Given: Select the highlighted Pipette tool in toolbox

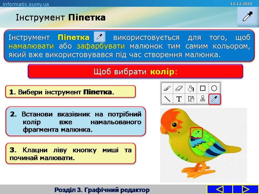Looking at the screenshot, I should (214, 99).
